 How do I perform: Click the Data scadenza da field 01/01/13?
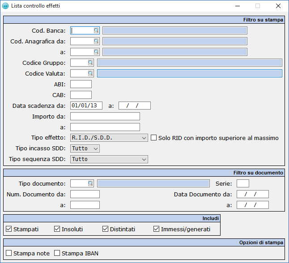86,106
